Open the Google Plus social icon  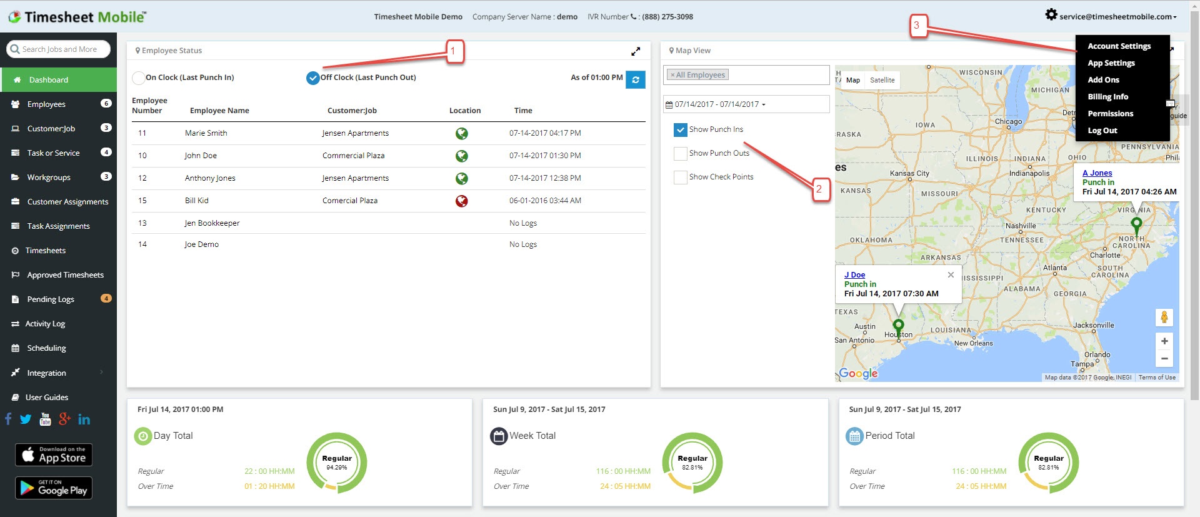(x=64, y=419)
